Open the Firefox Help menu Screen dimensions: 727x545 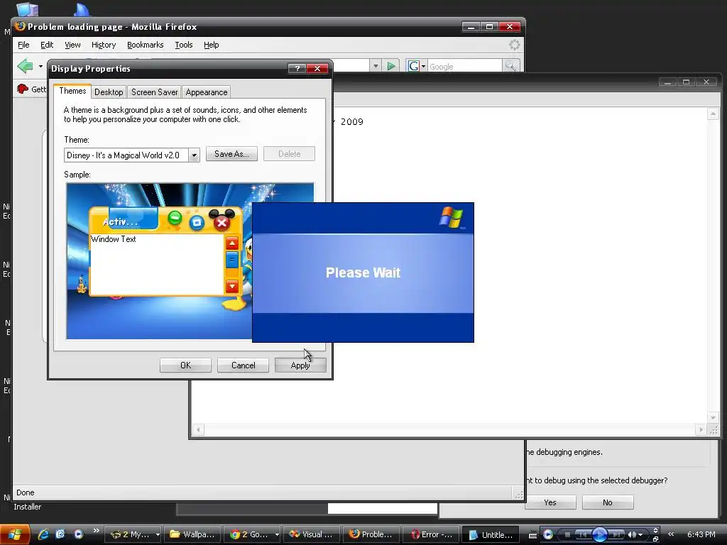coord(211,45)
